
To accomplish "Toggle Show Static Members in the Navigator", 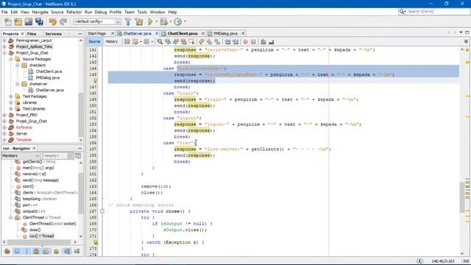I will (26, 251).
